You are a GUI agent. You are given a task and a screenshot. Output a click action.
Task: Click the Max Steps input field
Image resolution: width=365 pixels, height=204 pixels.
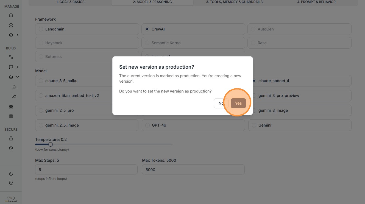(x=86, y=169)
